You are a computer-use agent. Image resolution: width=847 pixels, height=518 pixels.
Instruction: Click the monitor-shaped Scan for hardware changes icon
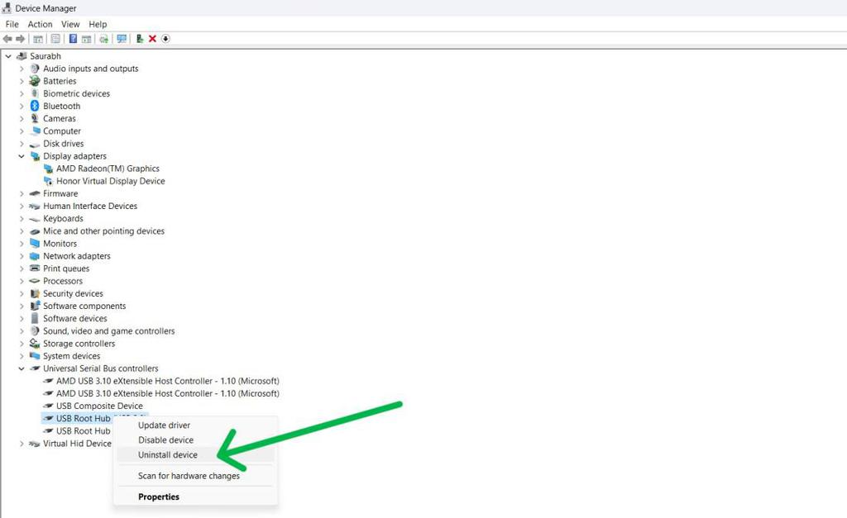(122, 39)
